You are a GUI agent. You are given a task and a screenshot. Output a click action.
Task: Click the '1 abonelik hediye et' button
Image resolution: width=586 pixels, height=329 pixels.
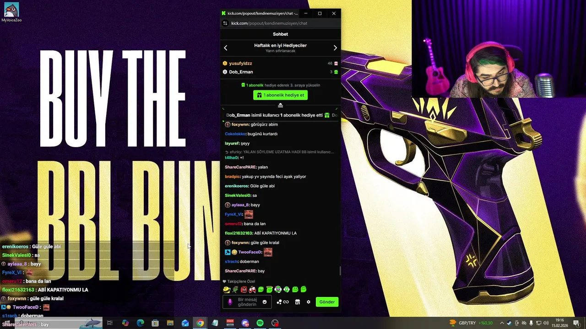click(280, 95)
